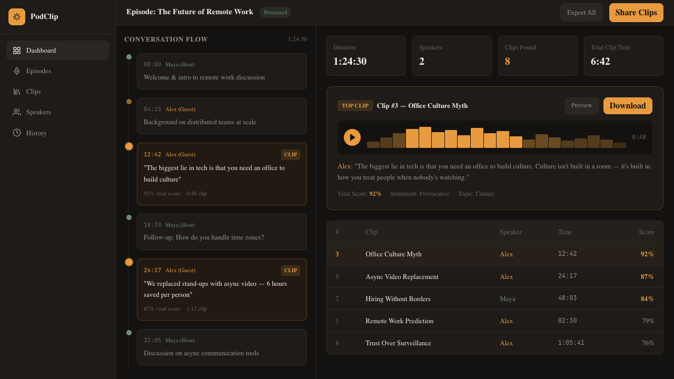Open the office culture quote card
Screen dimensions: 674x379
(x=222, y=174)
